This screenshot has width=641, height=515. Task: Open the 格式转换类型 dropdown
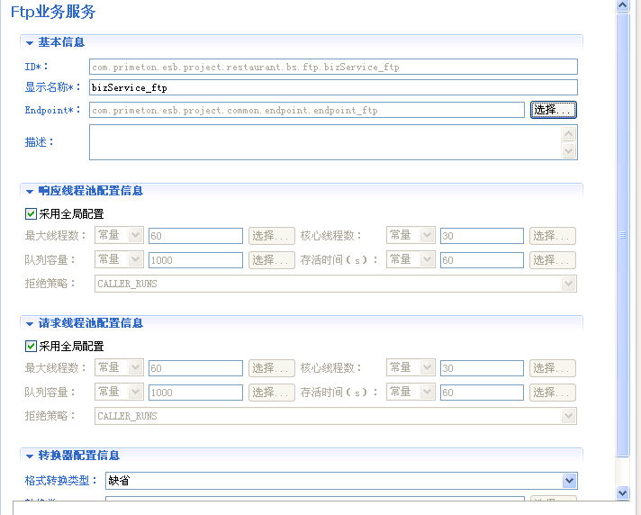pos(568,481)
